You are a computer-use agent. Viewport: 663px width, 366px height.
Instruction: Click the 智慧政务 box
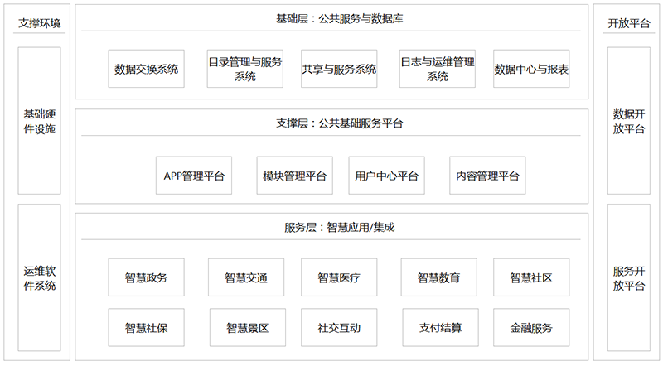tap(146, 278)
